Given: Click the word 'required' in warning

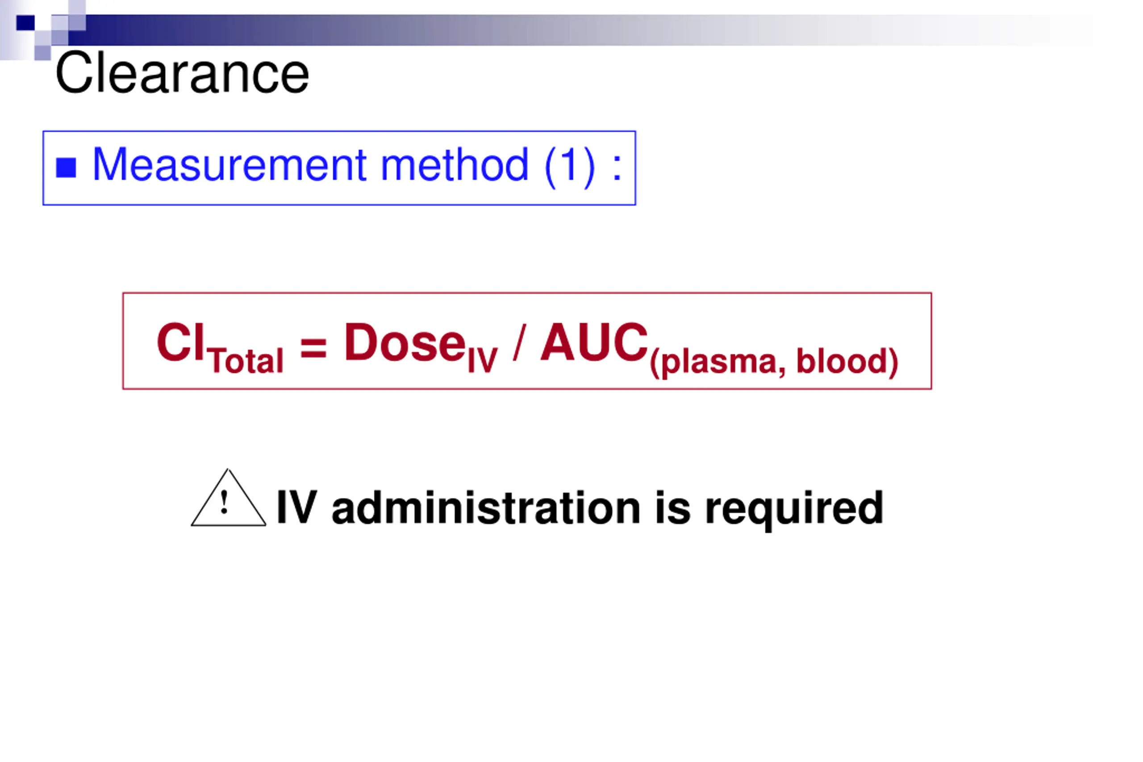Looking at the screenshot, I should point(794,510).
